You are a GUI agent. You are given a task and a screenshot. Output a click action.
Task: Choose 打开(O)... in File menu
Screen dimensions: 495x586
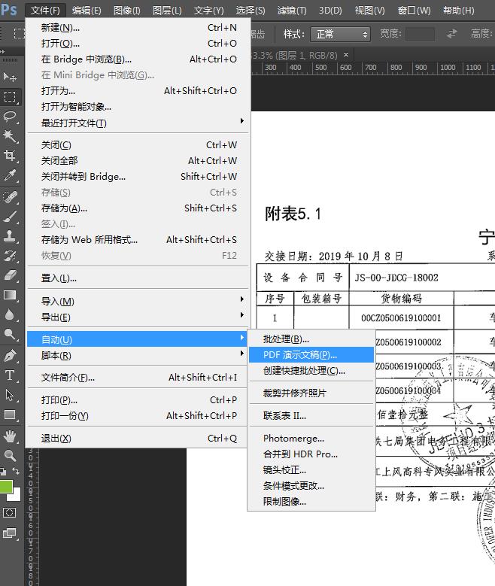pos(137,44)
